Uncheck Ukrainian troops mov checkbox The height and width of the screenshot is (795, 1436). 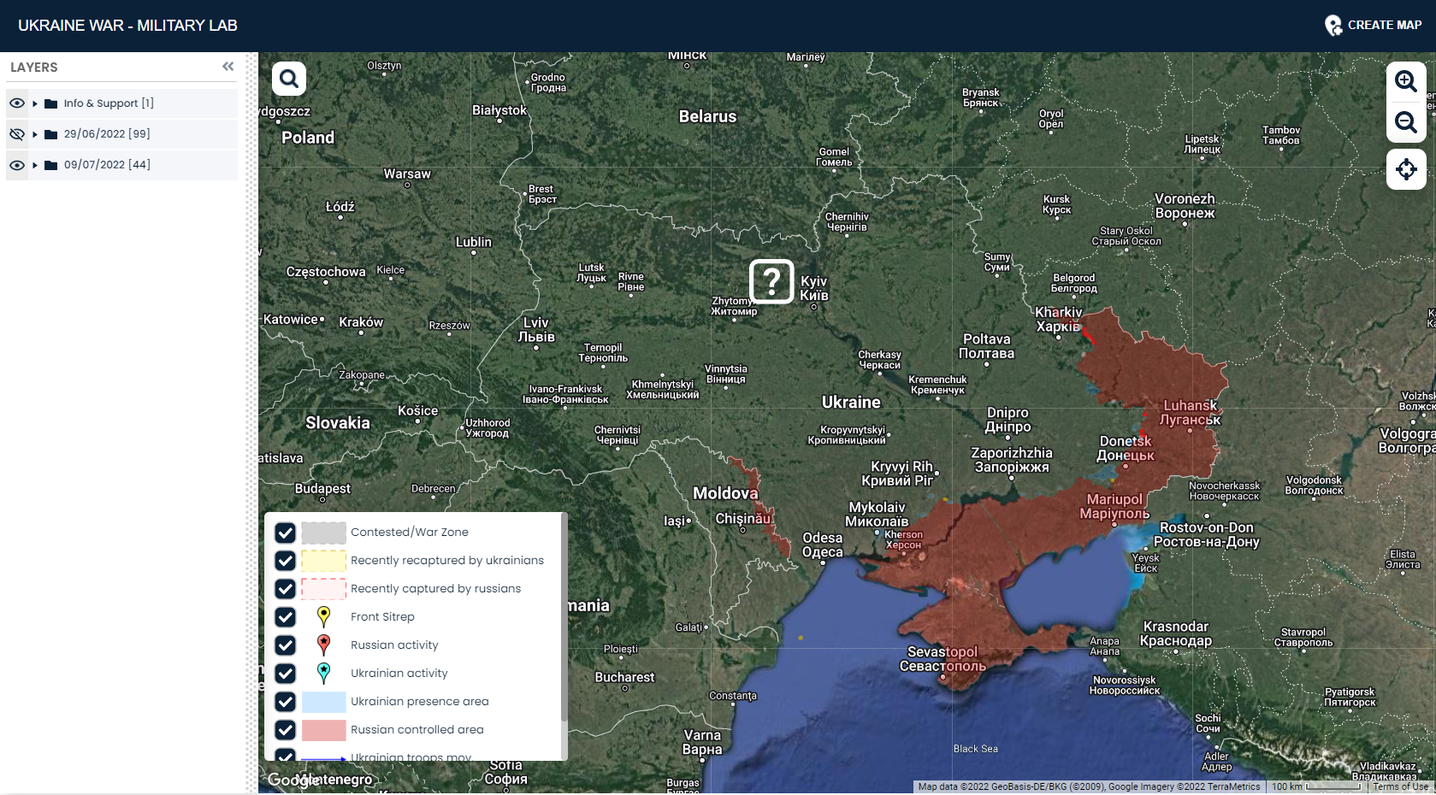(x=286, y=755)
